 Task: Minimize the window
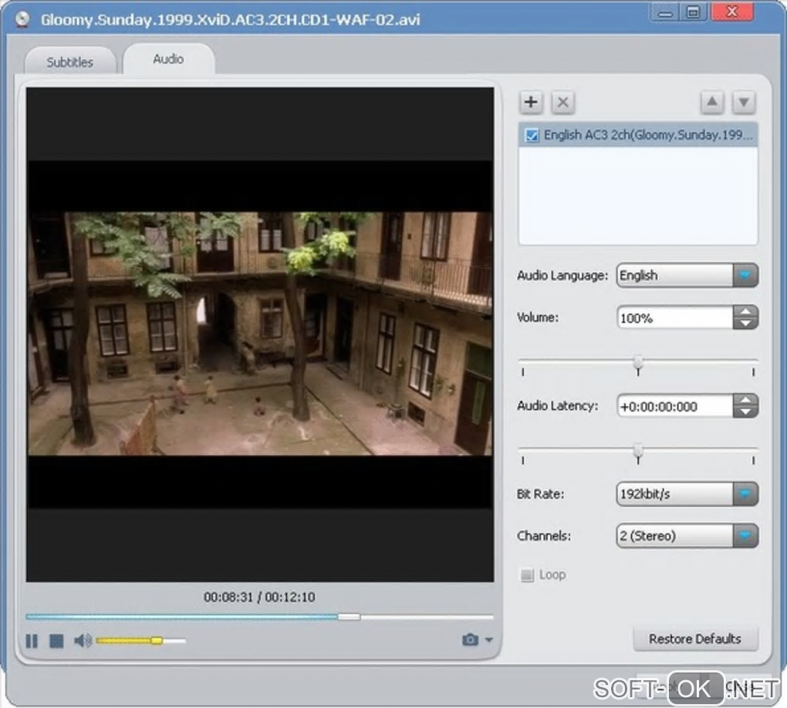pos(665,12)
